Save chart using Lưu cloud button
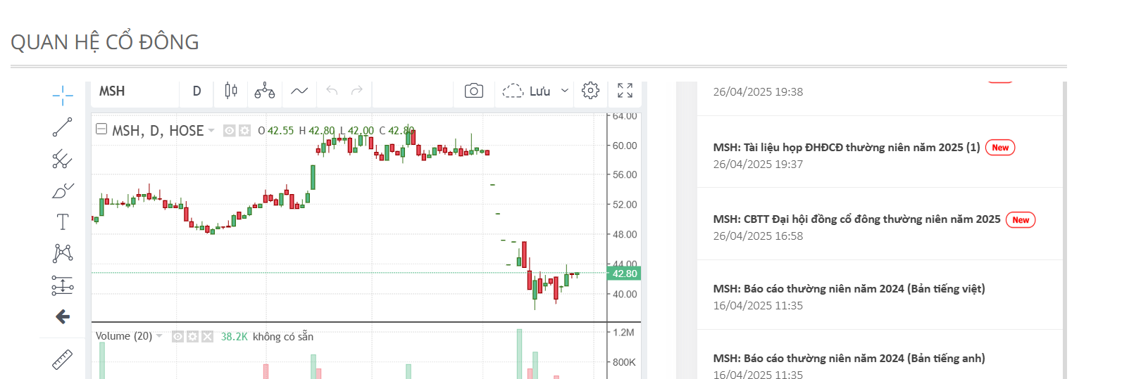 tap(526, 91)
